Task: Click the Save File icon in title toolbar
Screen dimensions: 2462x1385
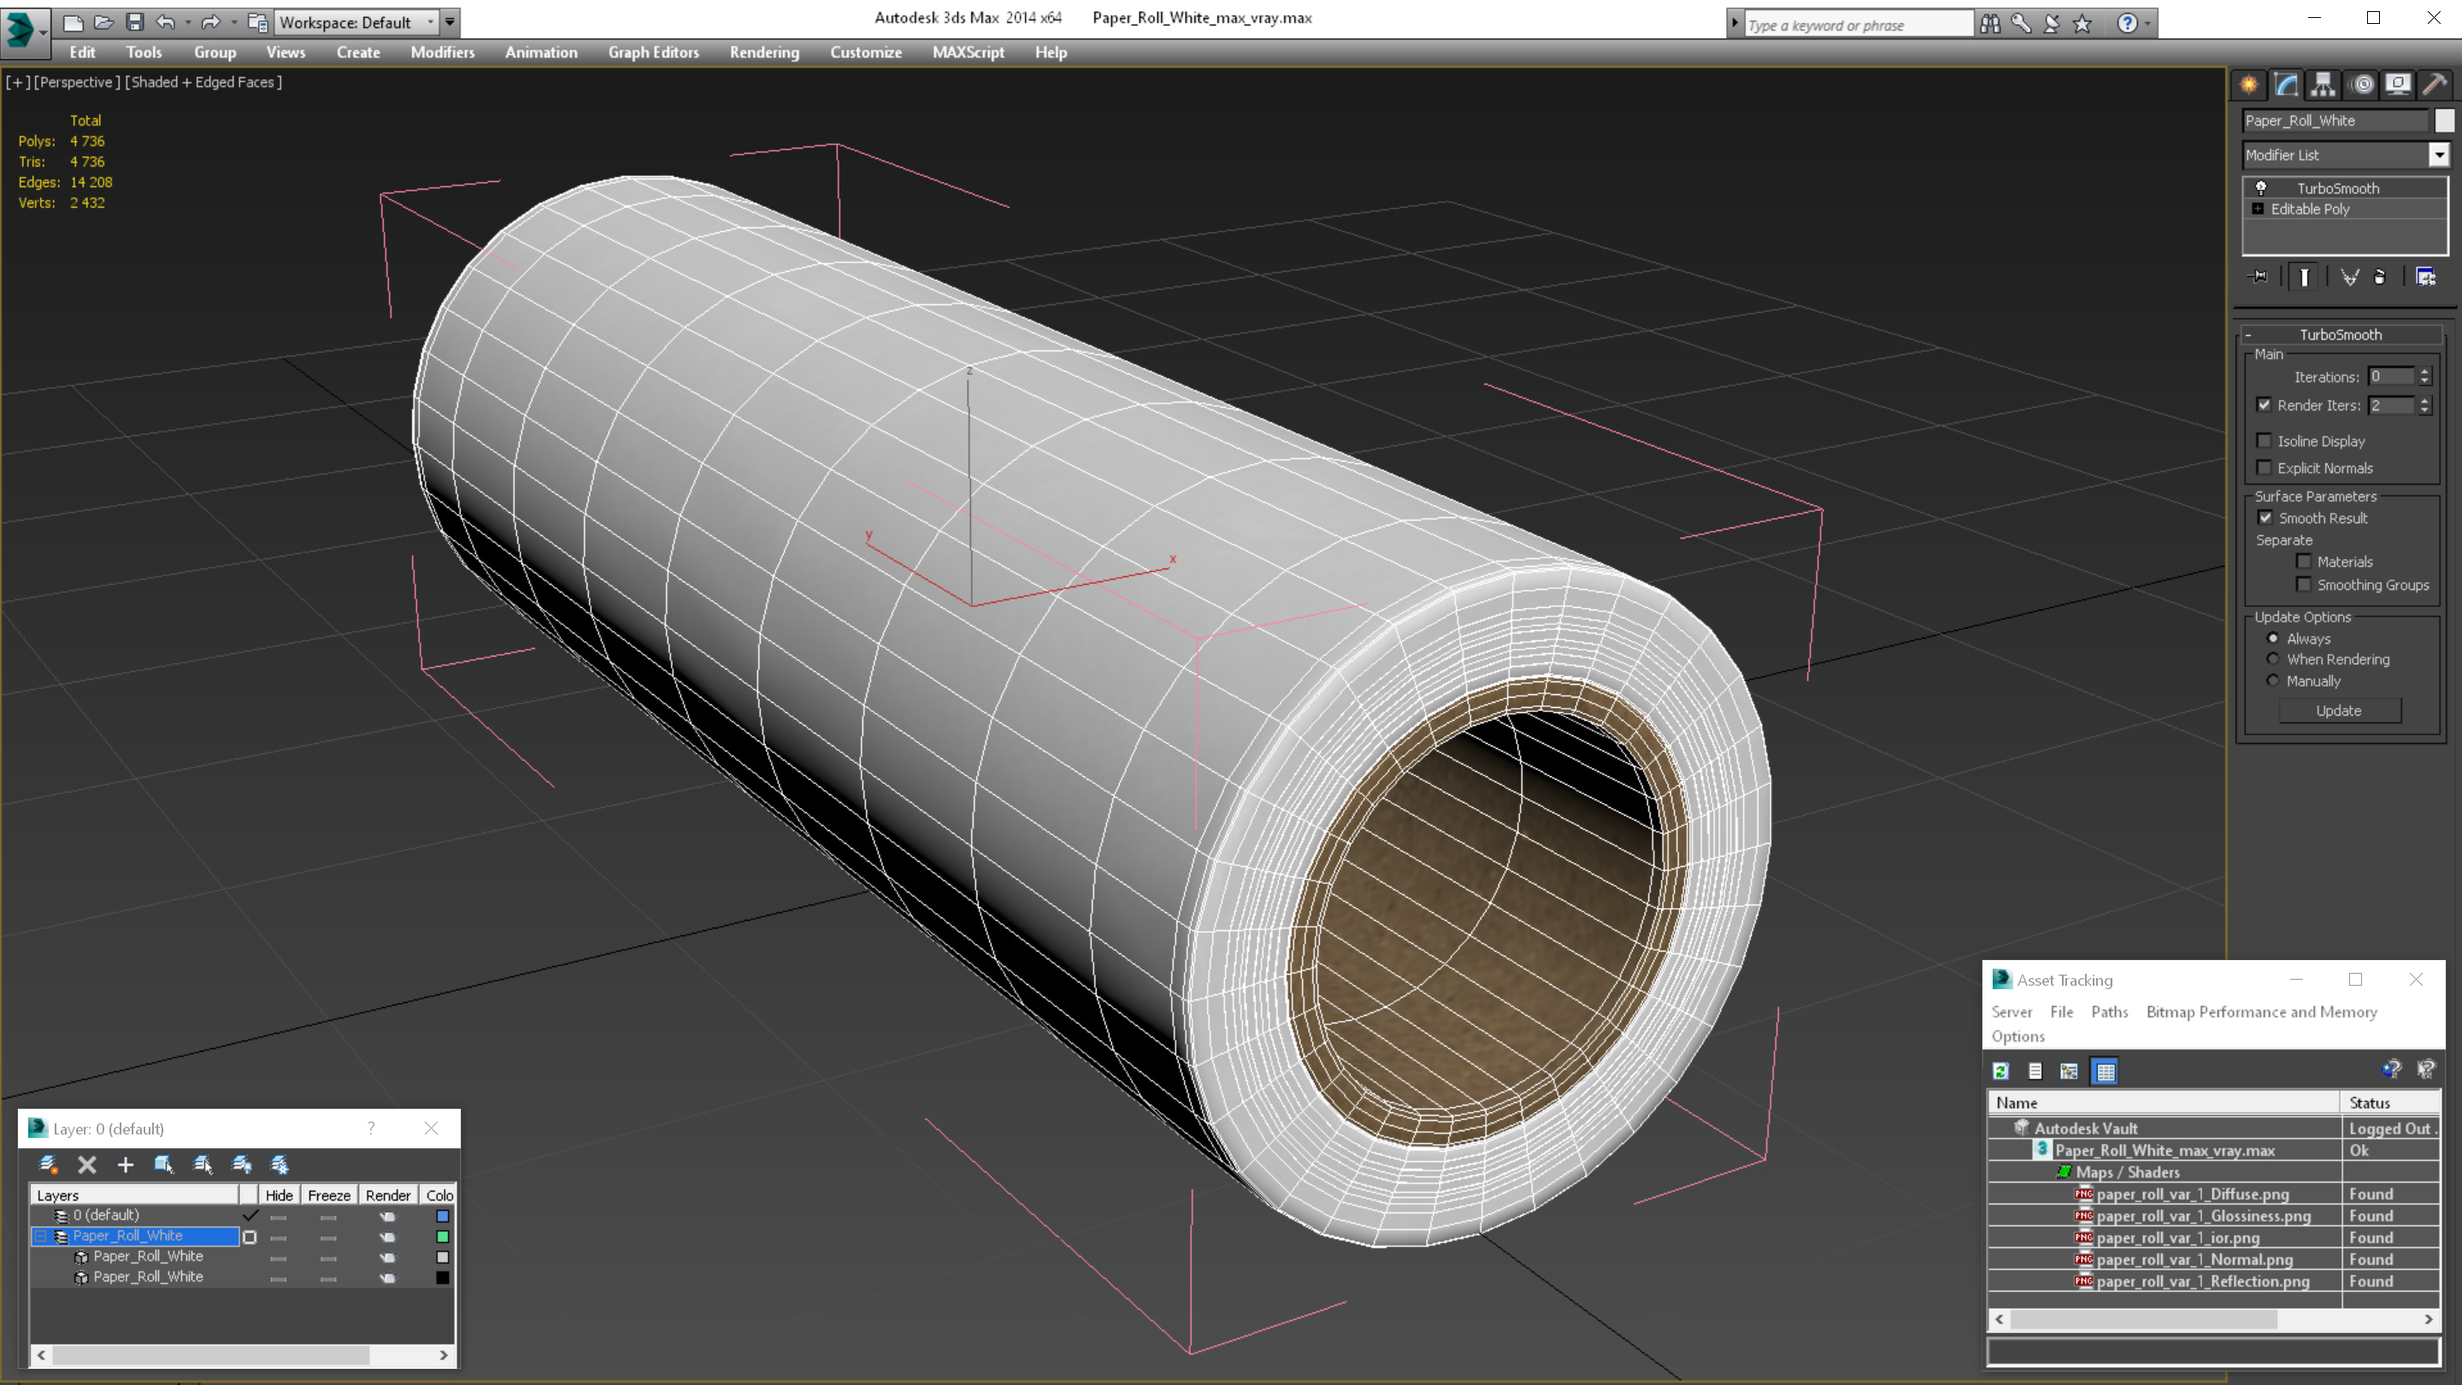Action: 135,22
